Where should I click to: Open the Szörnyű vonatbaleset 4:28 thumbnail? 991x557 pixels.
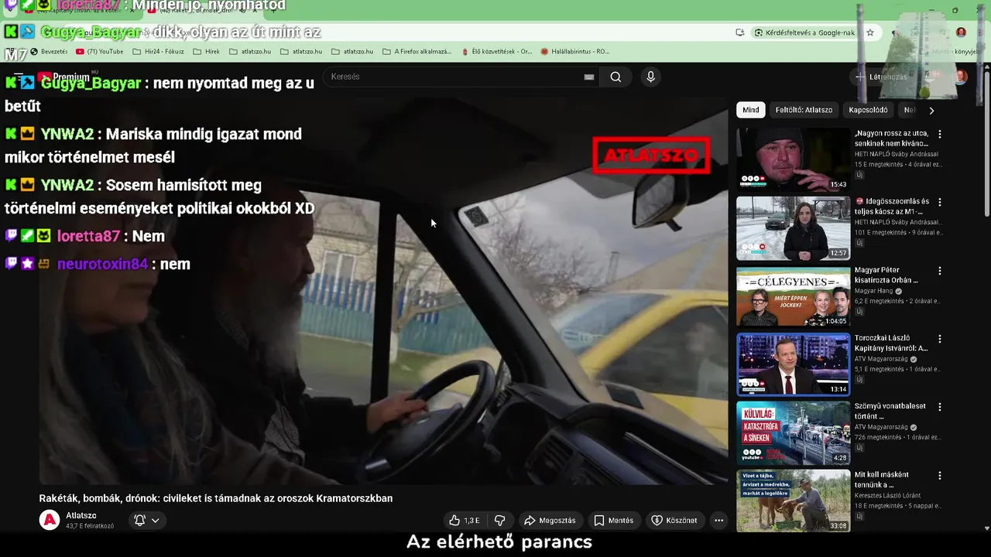[793, 432]
